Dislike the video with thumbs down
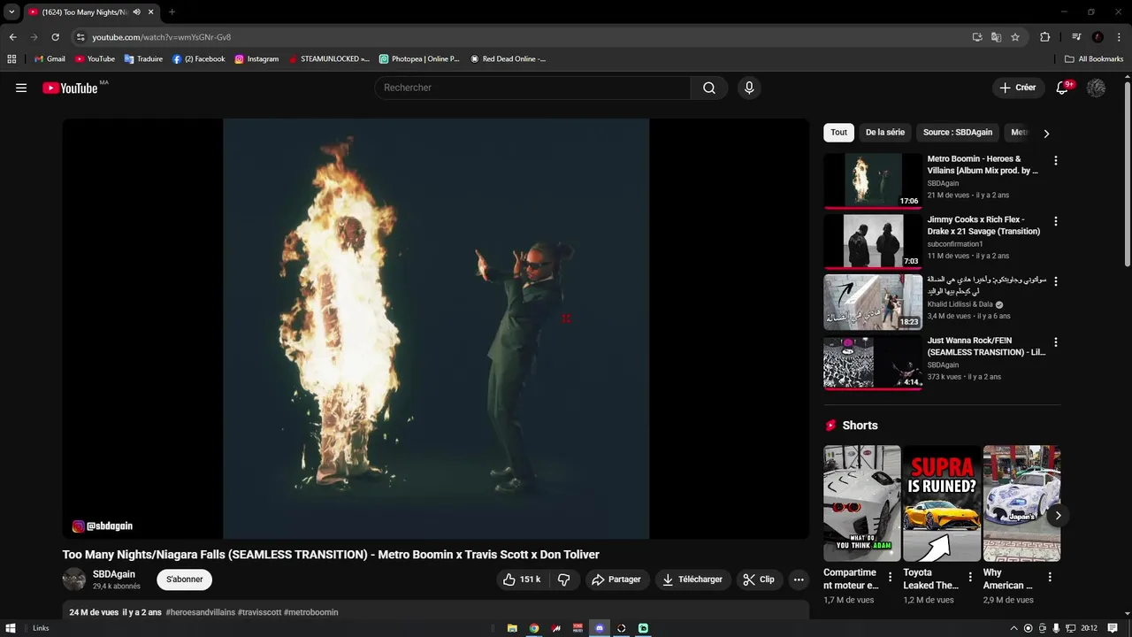1132x637 pixels. point(563,579)
